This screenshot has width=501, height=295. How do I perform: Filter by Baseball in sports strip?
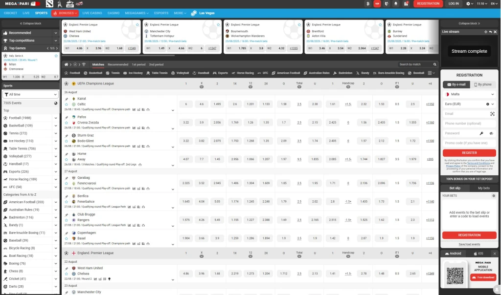416,73
